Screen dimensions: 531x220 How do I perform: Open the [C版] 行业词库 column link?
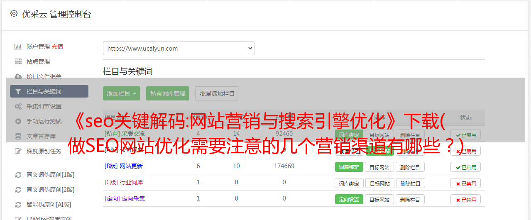(x=124, y=182)
